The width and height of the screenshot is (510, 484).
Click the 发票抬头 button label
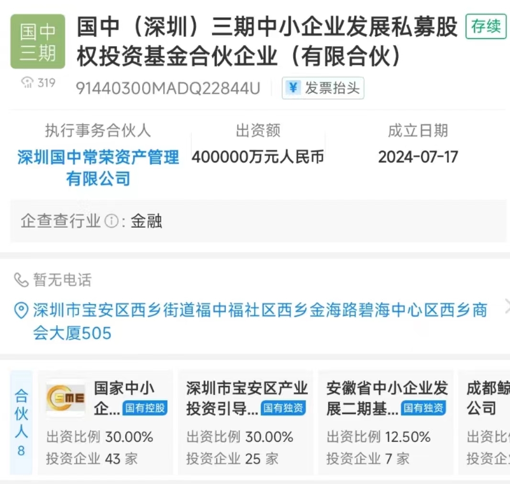(x=332, y=88)
